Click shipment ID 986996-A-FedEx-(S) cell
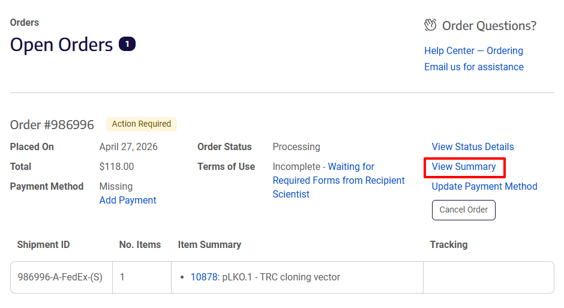 pos(60,277)
